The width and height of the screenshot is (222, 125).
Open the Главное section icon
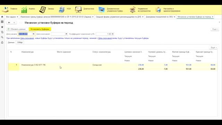(6, 10)
